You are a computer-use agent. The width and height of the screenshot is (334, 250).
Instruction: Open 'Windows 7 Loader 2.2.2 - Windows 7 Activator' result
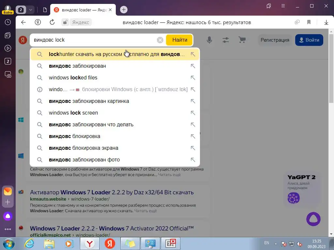coord(112,228)
